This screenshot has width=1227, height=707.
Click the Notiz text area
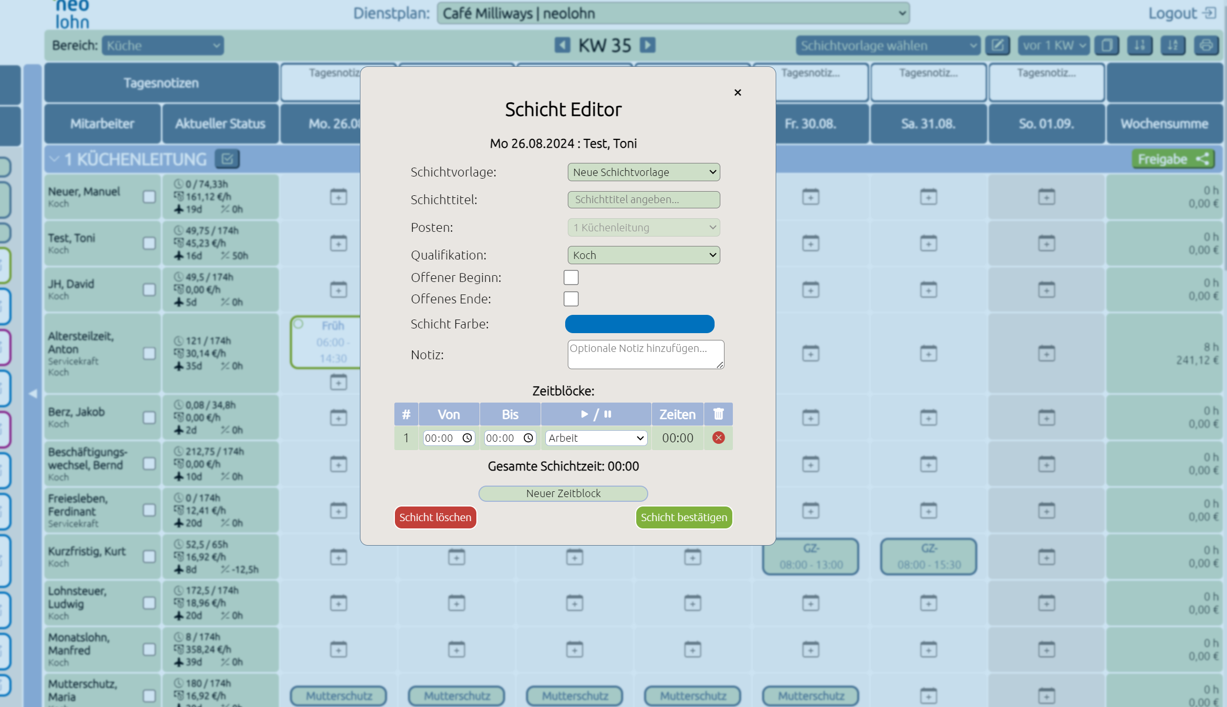646,355
